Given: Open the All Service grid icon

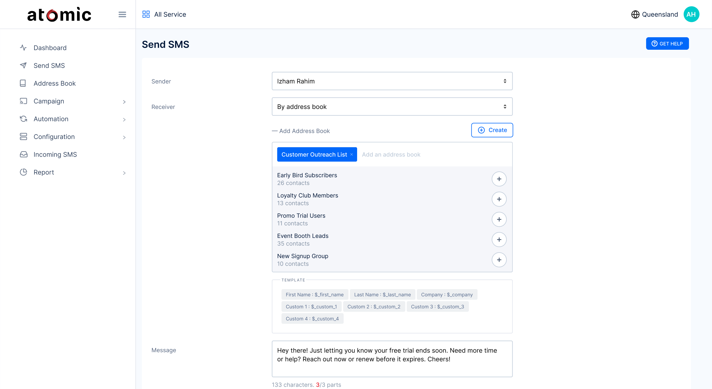Looking at the screenshot, I should (x=146, y=14).
